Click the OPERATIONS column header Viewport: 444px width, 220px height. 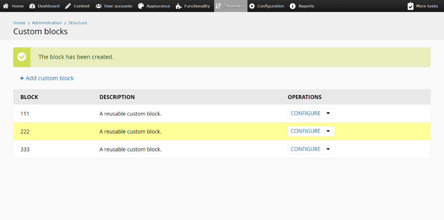pyautogui.click(x=305, y=97)
